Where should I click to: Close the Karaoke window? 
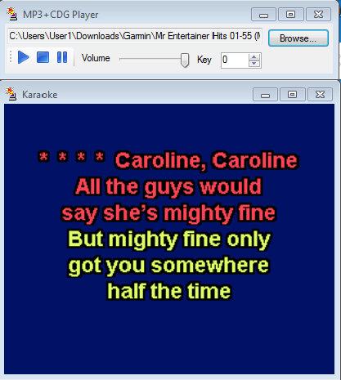(x=320, y=95)
